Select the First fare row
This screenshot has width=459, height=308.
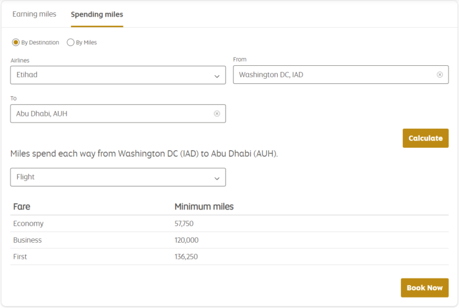pyautogui.click(x=20, y=257)
